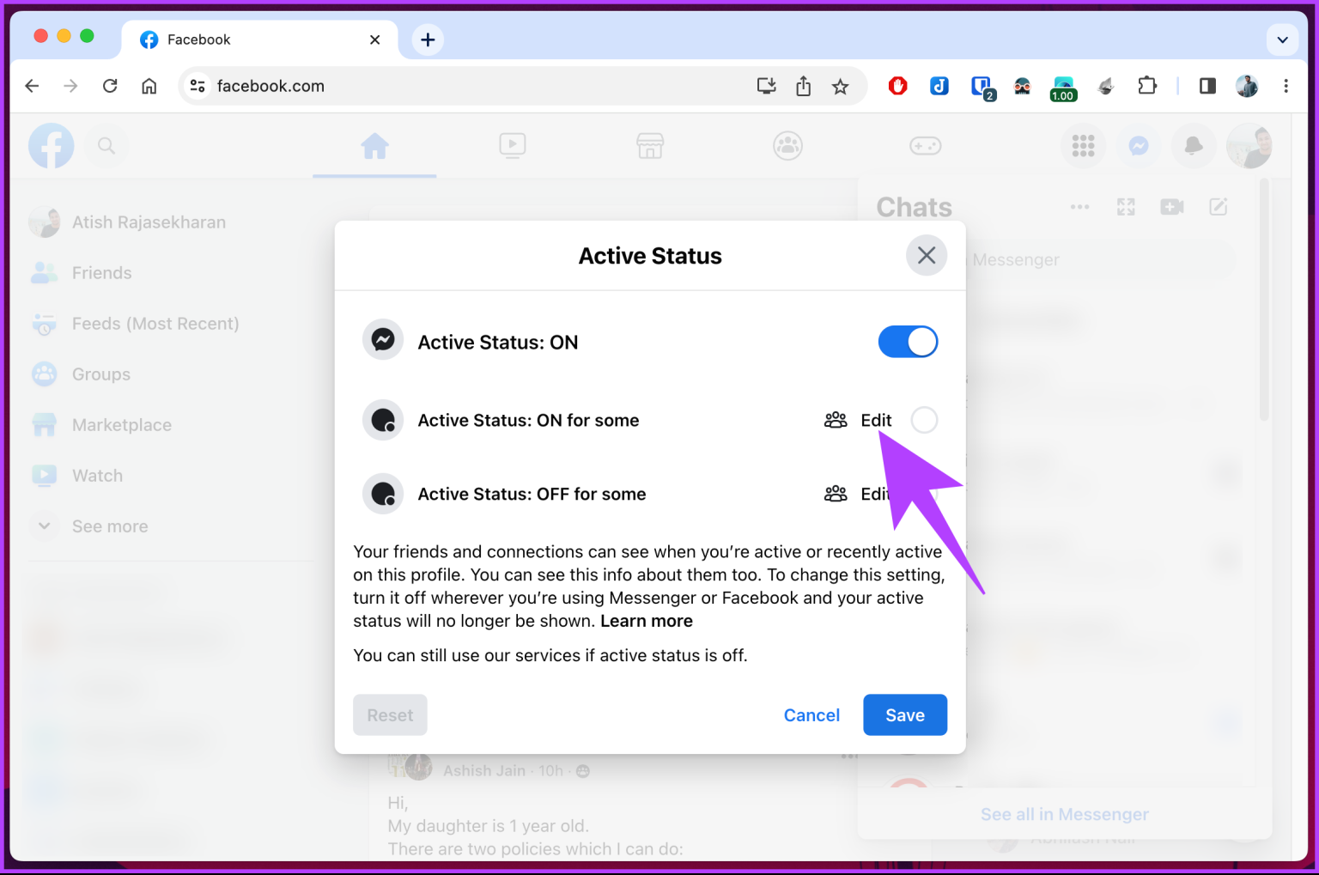Click the notifications bell icon
The height and width of the screenshot is (875, 1319).
(1193, 146)
